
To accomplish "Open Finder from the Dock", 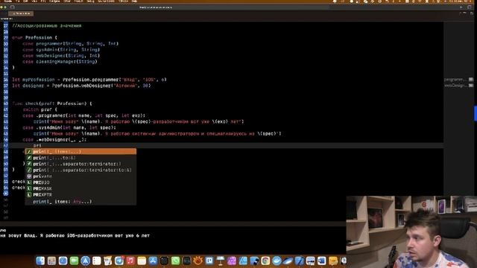I will [40, 261].
